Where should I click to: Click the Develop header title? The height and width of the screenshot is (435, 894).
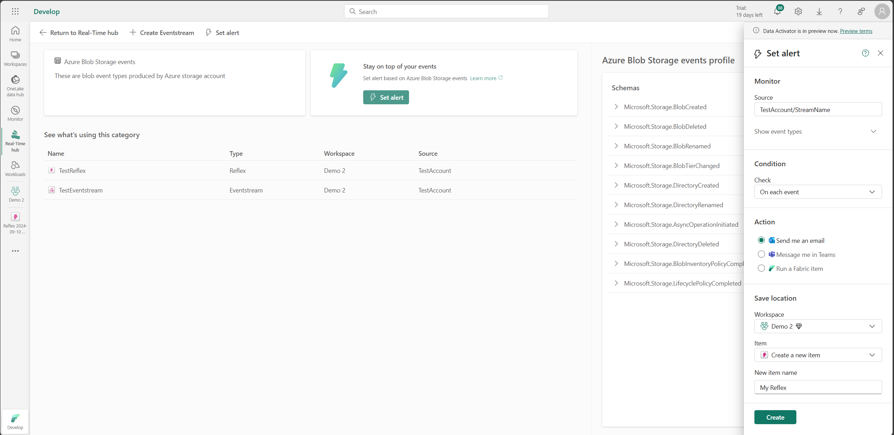point(47,12)
